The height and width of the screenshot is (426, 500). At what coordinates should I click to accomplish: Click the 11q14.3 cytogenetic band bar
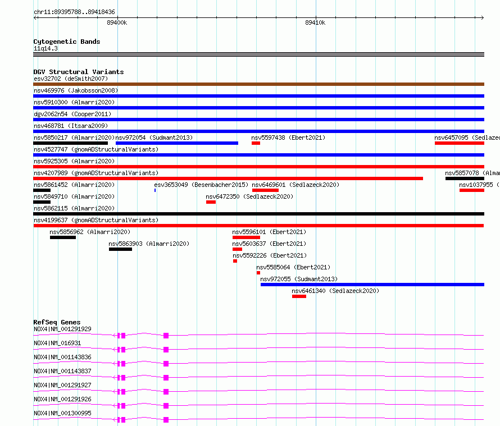(258, 54)
